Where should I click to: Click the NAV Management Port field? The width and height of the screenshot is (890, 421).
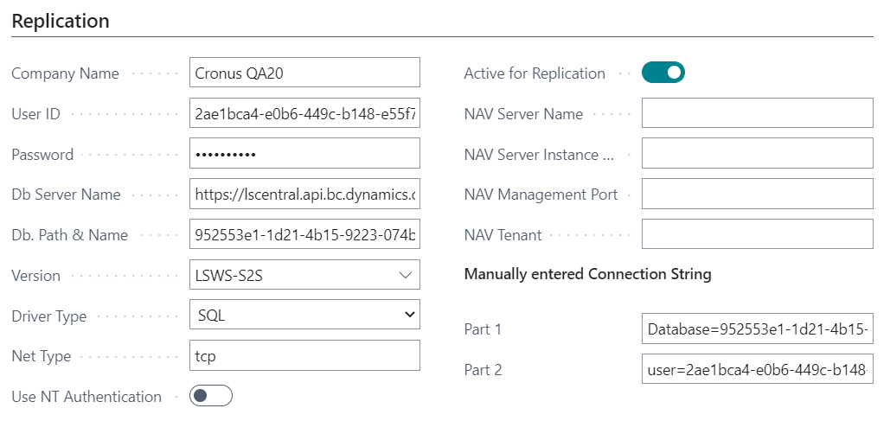(757, 195)
